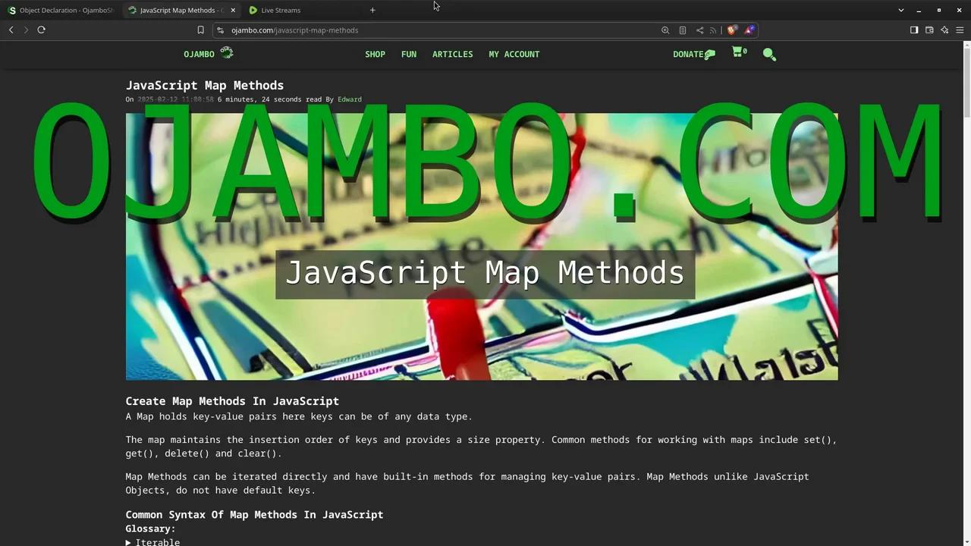The image size is (971, 546).
Task: Go back to the previous page
Action: click(11, 30)
